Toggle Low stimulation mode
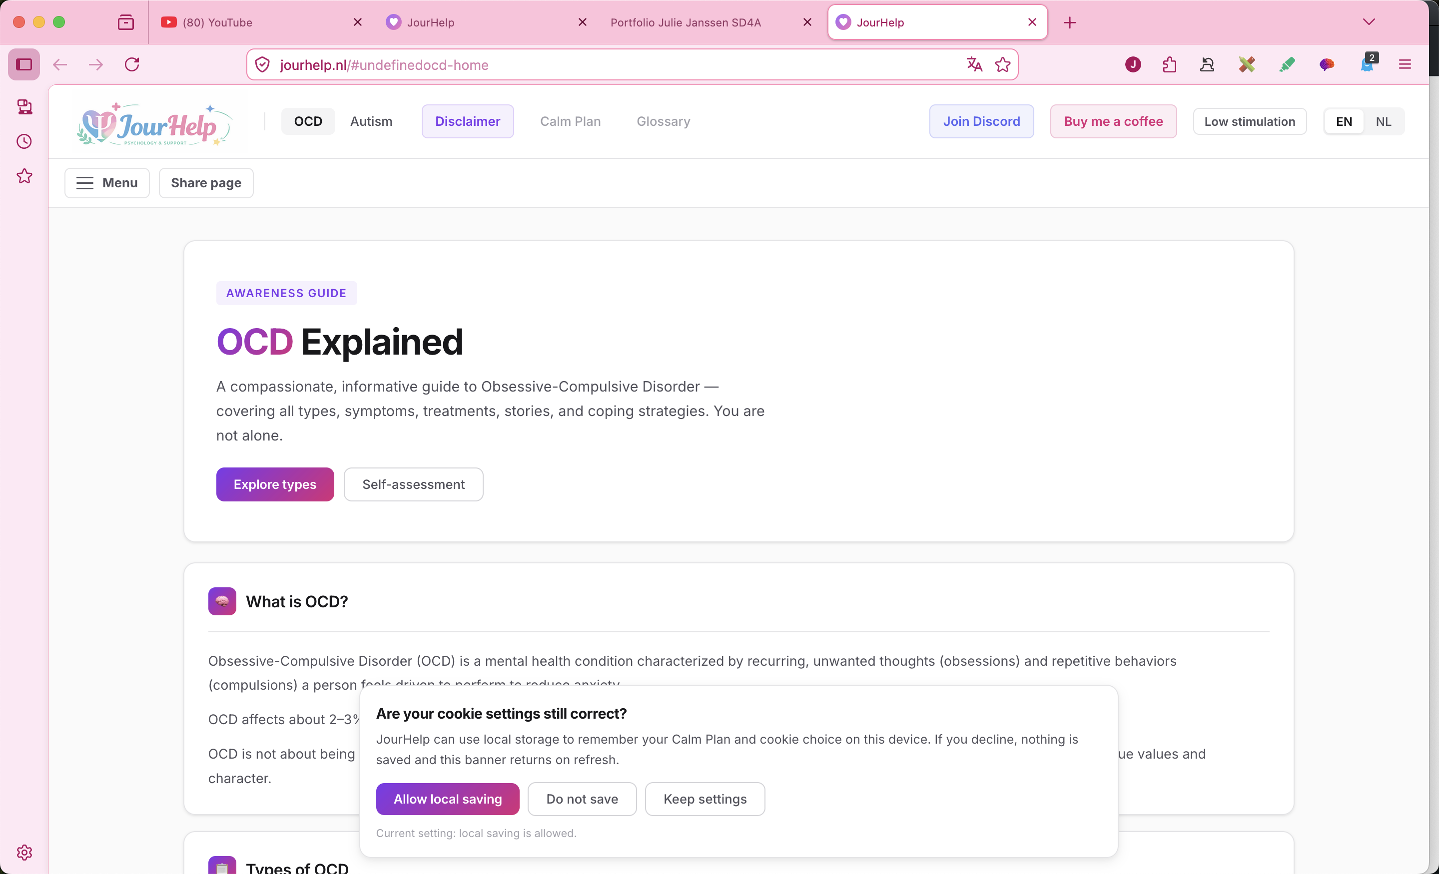 1250,121
